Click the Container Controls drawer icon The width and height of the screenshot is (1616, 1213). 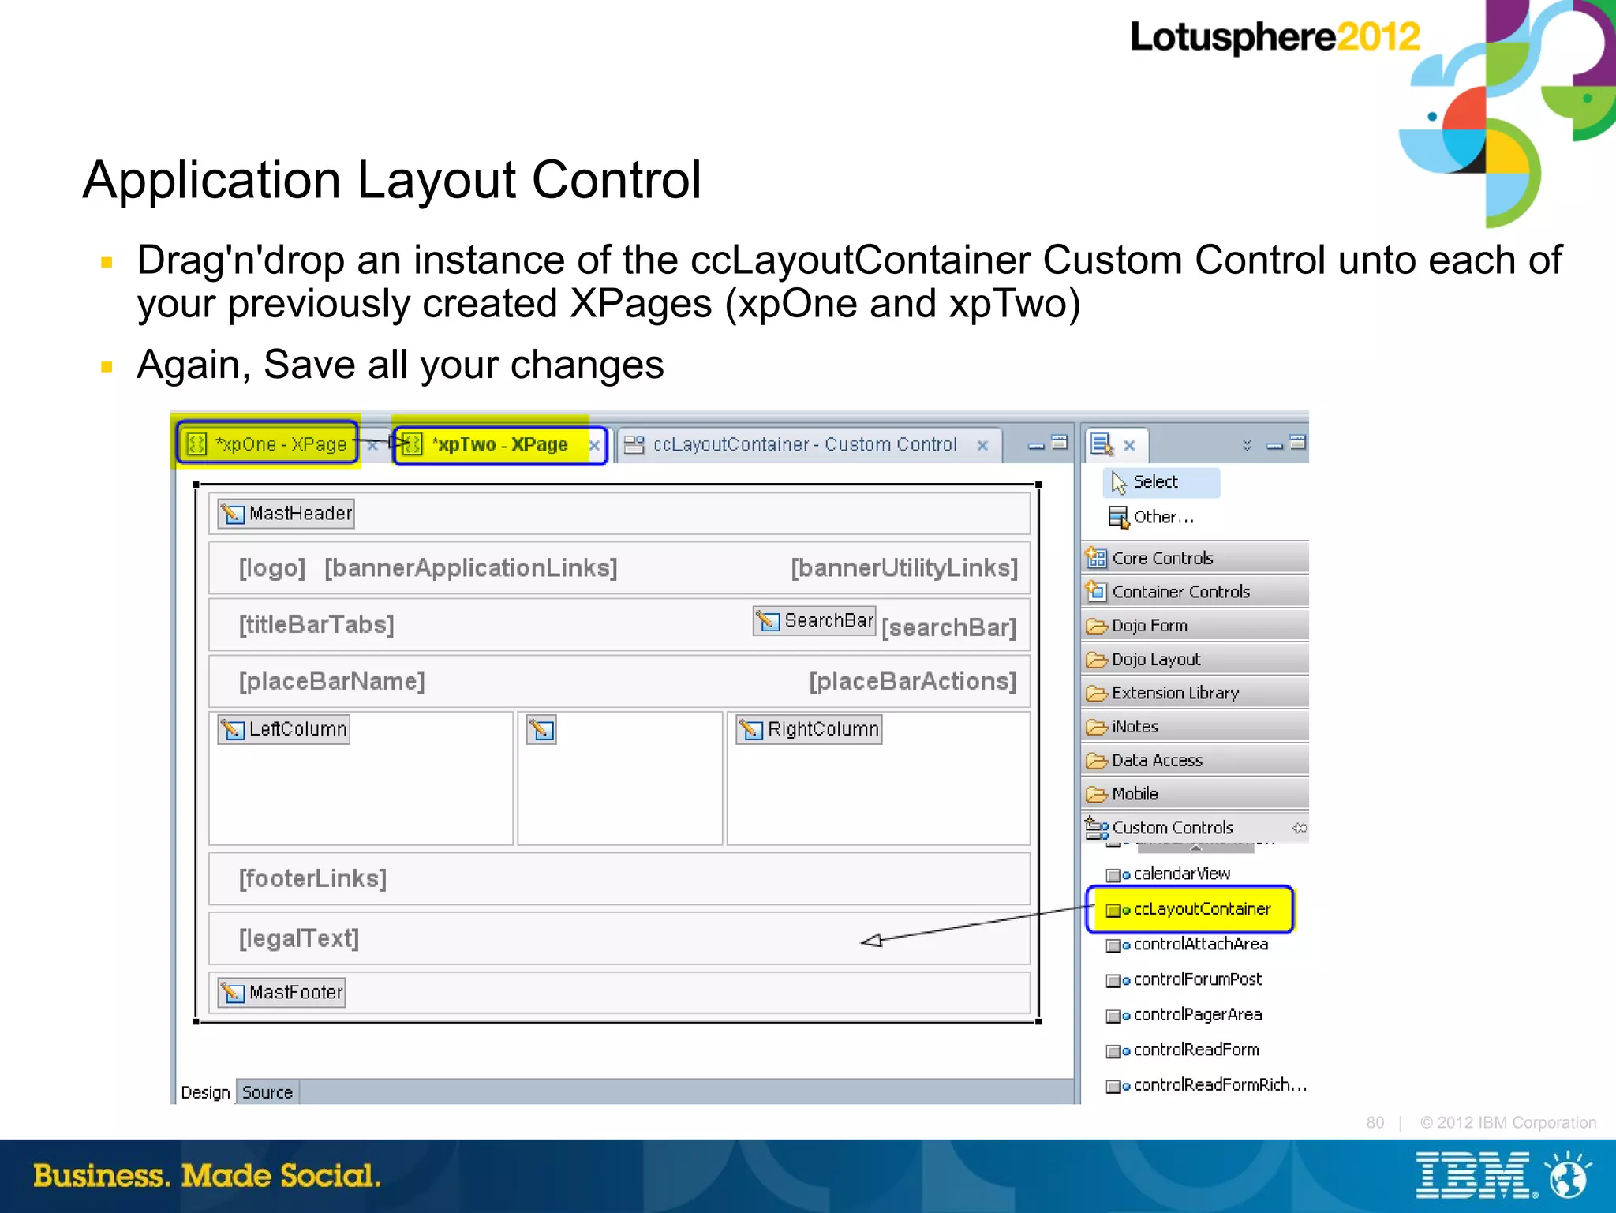(x=1096, y=591)
